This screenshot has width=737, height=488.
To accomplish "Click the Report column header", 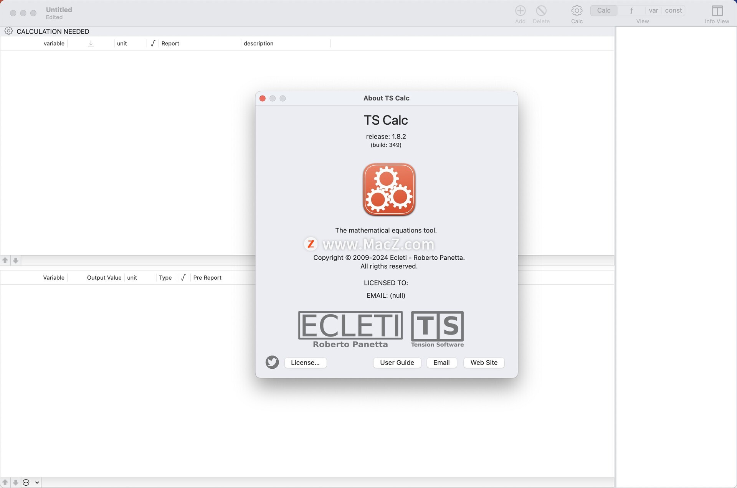I will pos(170,43).
